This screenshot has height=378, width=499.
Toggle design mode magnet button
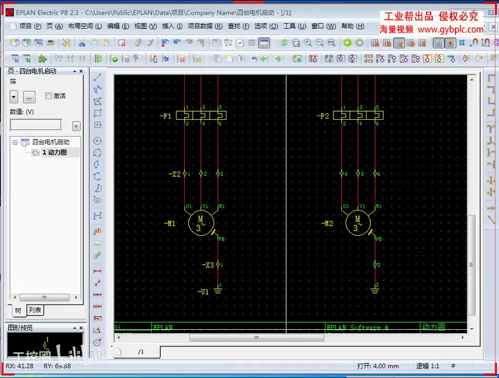[x=485, y=43]
